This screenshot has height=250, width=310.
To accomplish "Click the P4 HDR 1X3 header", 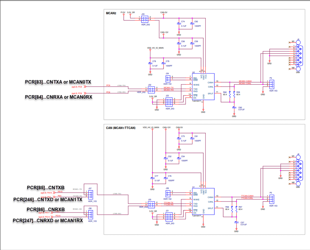I will click(x=272, y=84).
